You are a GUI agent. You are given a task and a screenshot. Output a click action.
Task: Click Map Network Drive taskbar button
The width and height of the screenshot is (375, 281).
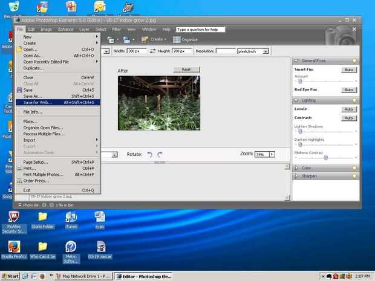pos(83,276)
